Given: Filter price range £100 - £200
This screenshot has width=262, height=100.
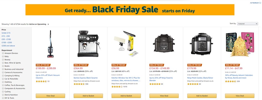Looking at the screenshot, I should pos(7,42).
